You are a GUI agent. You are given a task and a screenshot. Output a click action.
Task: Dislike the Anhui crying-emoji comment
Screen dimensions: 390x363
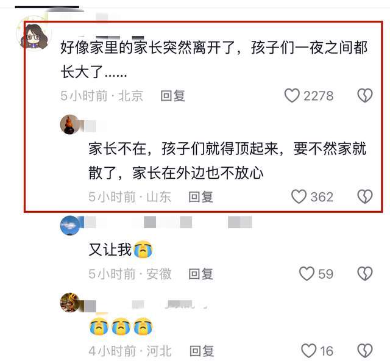coord(364,273)
